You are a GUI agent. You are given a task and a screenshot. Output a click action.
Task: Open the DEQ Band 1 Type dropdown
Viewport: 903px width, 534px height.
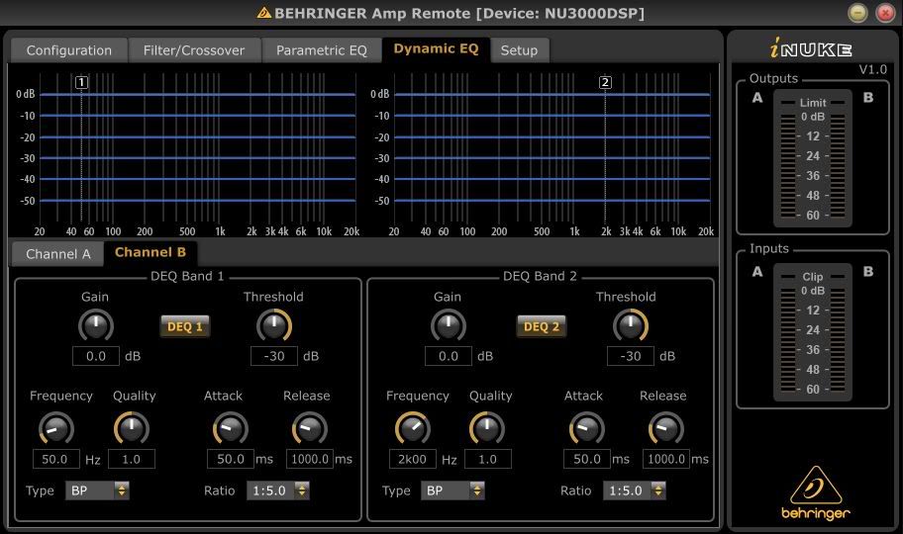(97, 490)
